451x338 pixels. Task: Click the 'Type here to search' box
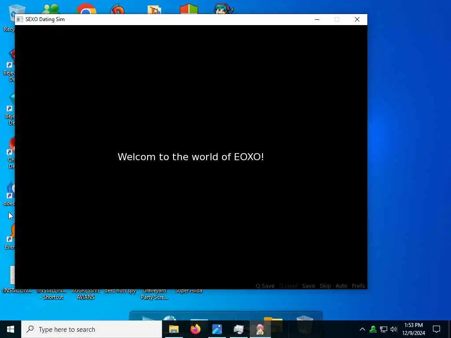point(92,329)
